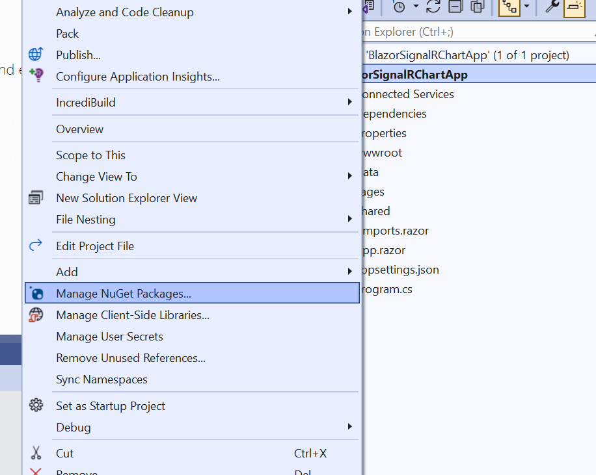Click the Collapse All toolbar icon
This screenshot has height=475, width=596.
coord(455,7)
